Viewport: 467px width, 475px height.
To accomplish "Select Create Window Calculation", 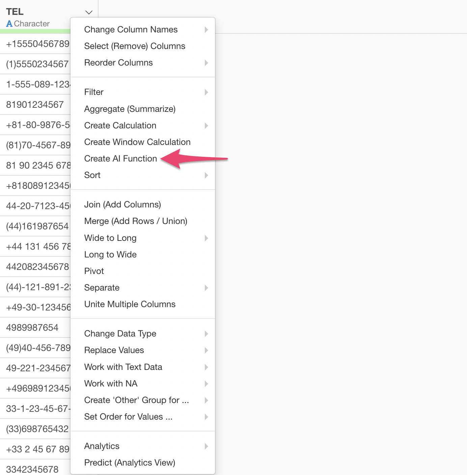I will click(x=137, y=142).
